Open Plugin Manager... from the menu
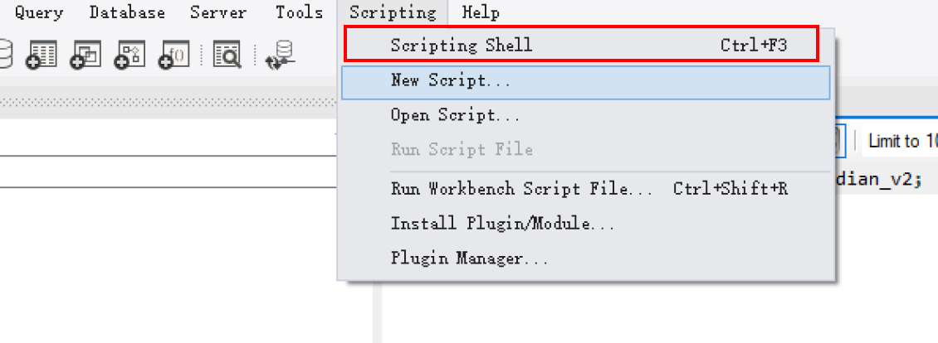Viewport: 938px width, 343px height. (x=469, y=258)
